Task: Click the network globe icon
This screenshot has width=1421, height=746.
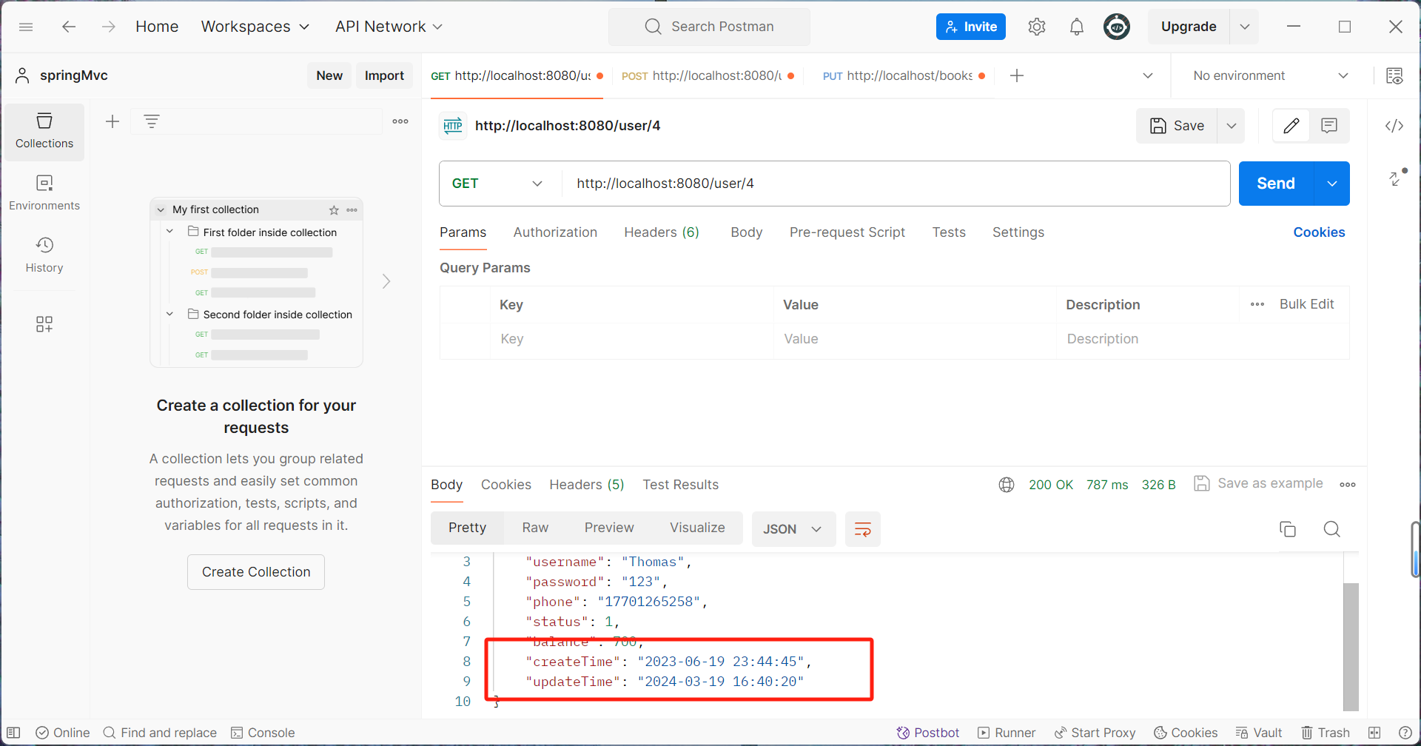Action: 1007,485
